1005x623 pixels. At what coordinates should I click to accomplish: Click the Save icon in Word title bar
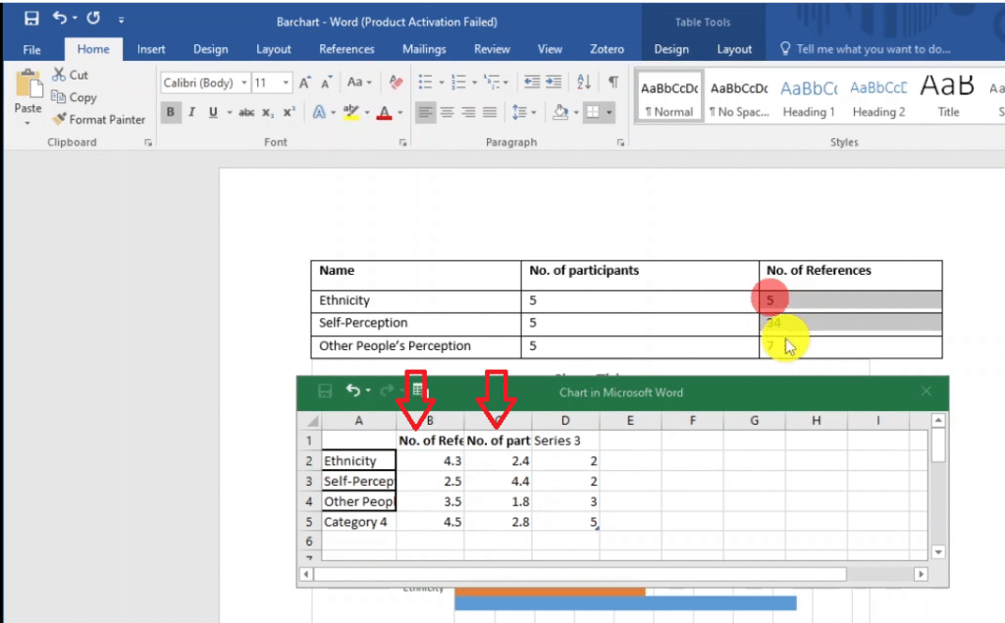pyautogui.click(x=31, y=19)
